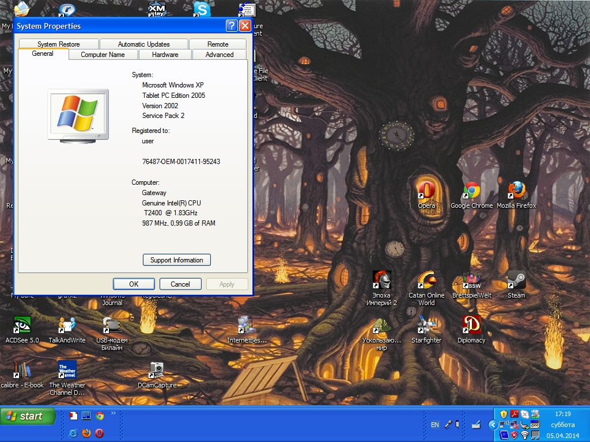This screenshot has width=590, height=442.
Task: Open the Mozilla Firefox desktop shortcut
Action: pos(516,195)
